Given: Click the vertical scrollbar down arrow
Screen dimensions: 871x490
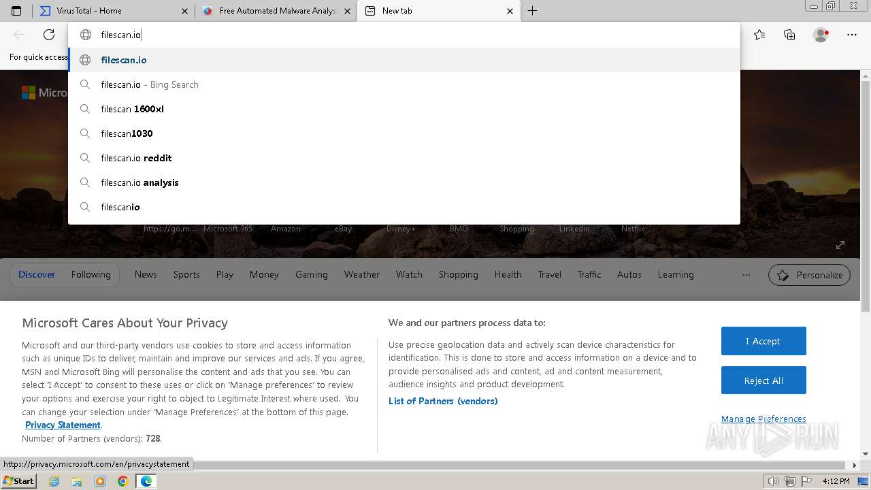Looking at the screenshot, I should [x=866, y=454].
